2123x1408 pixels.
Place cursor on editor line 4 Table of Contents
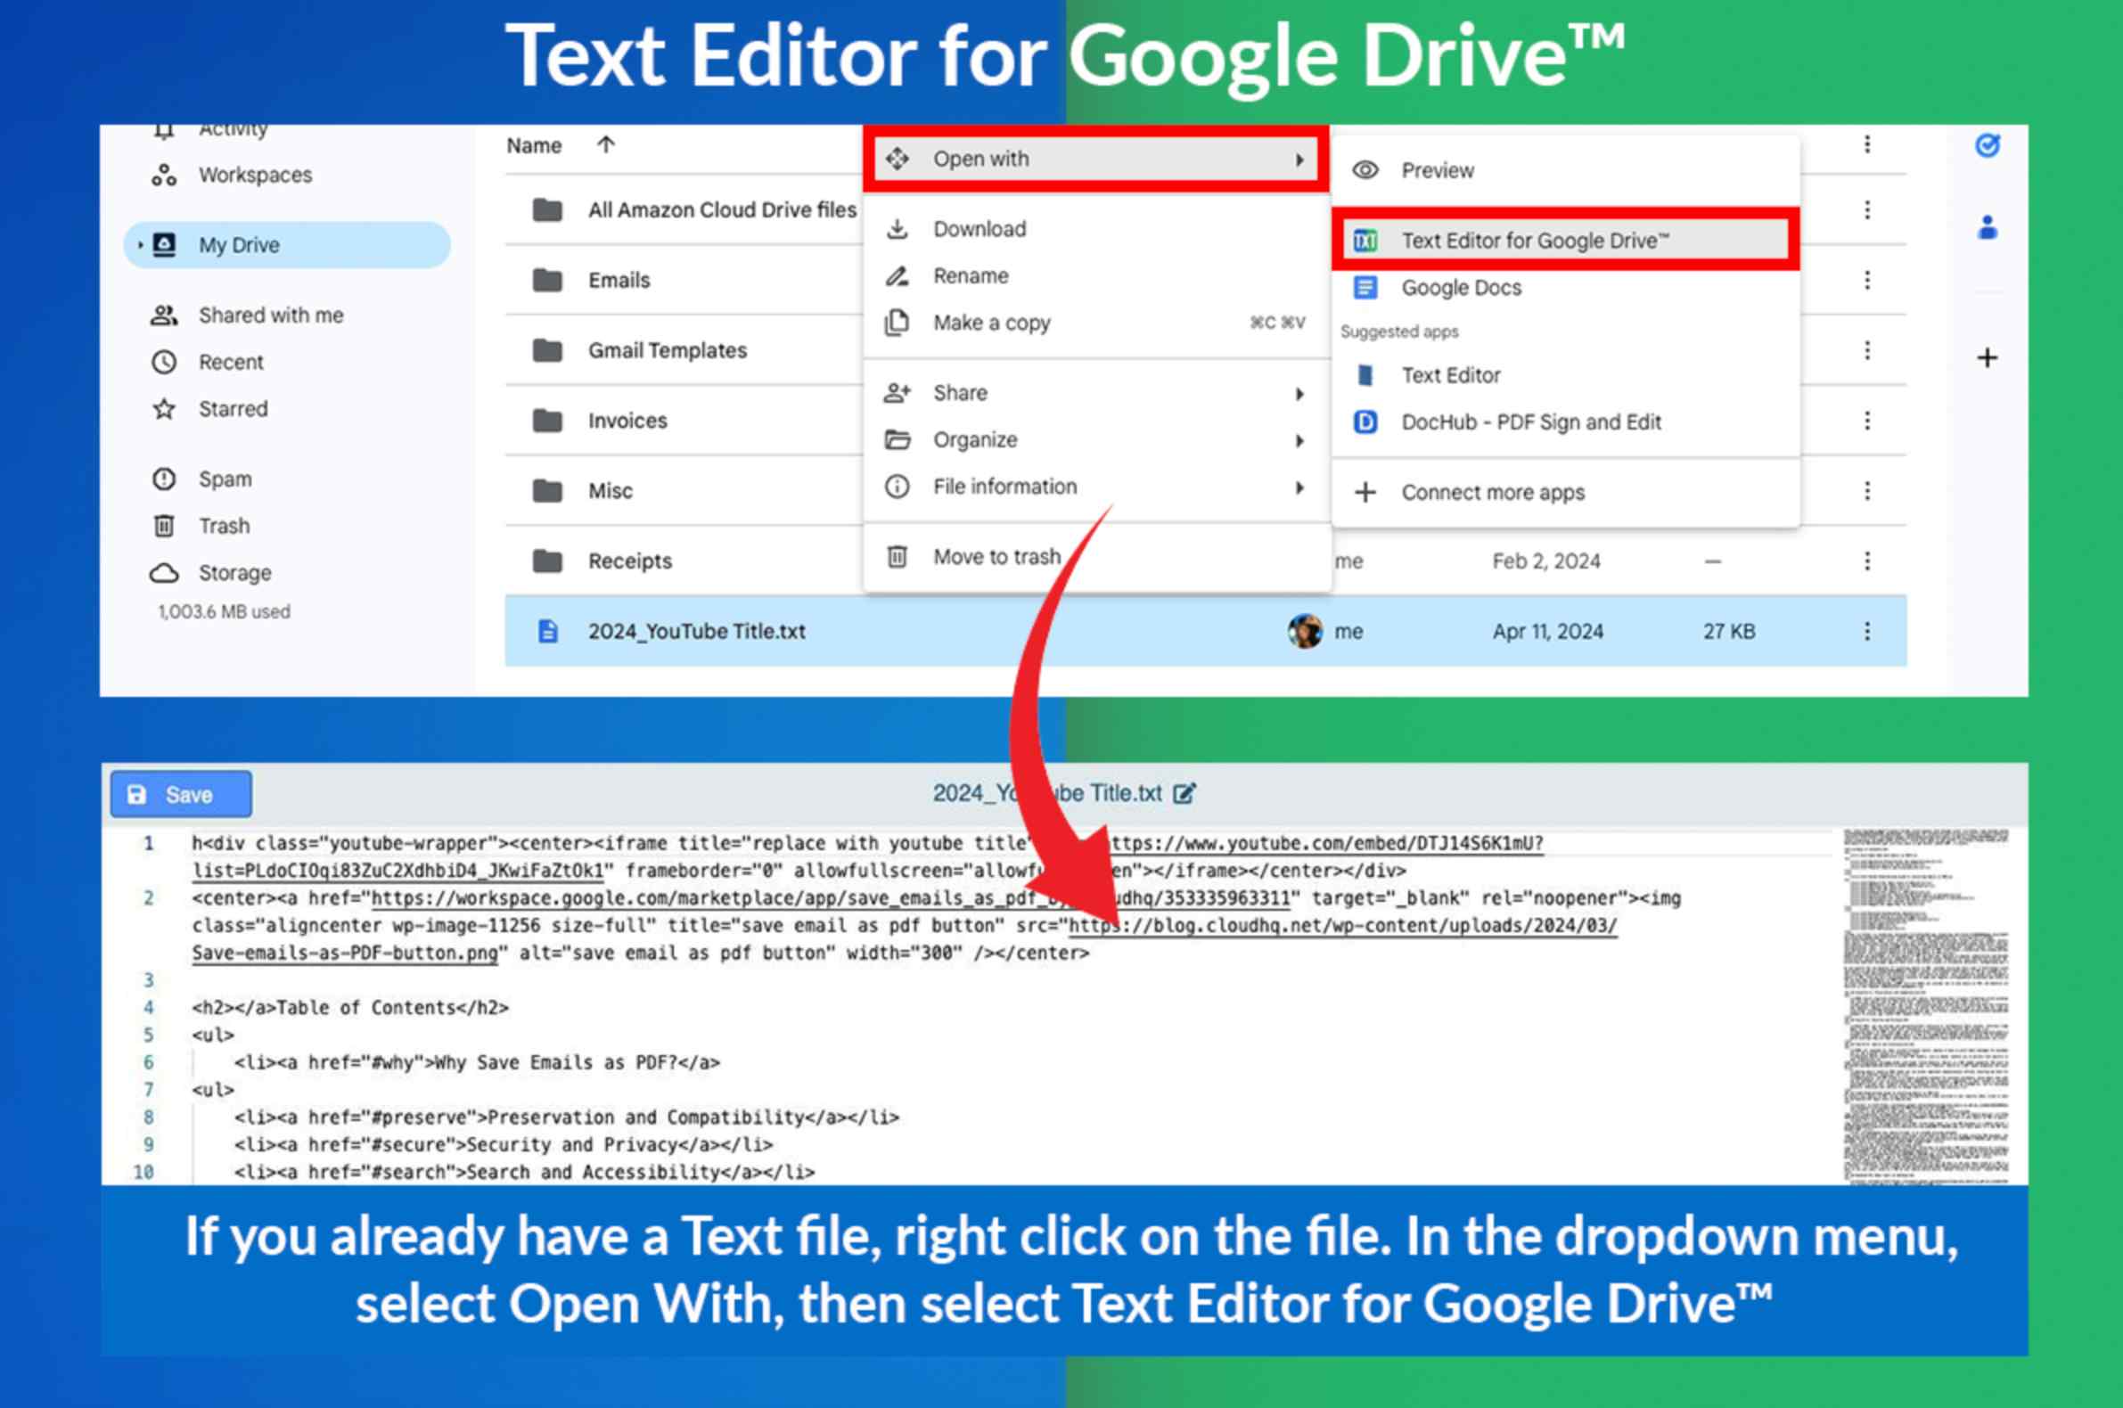pyautogui.click(x=350, y=1008)
